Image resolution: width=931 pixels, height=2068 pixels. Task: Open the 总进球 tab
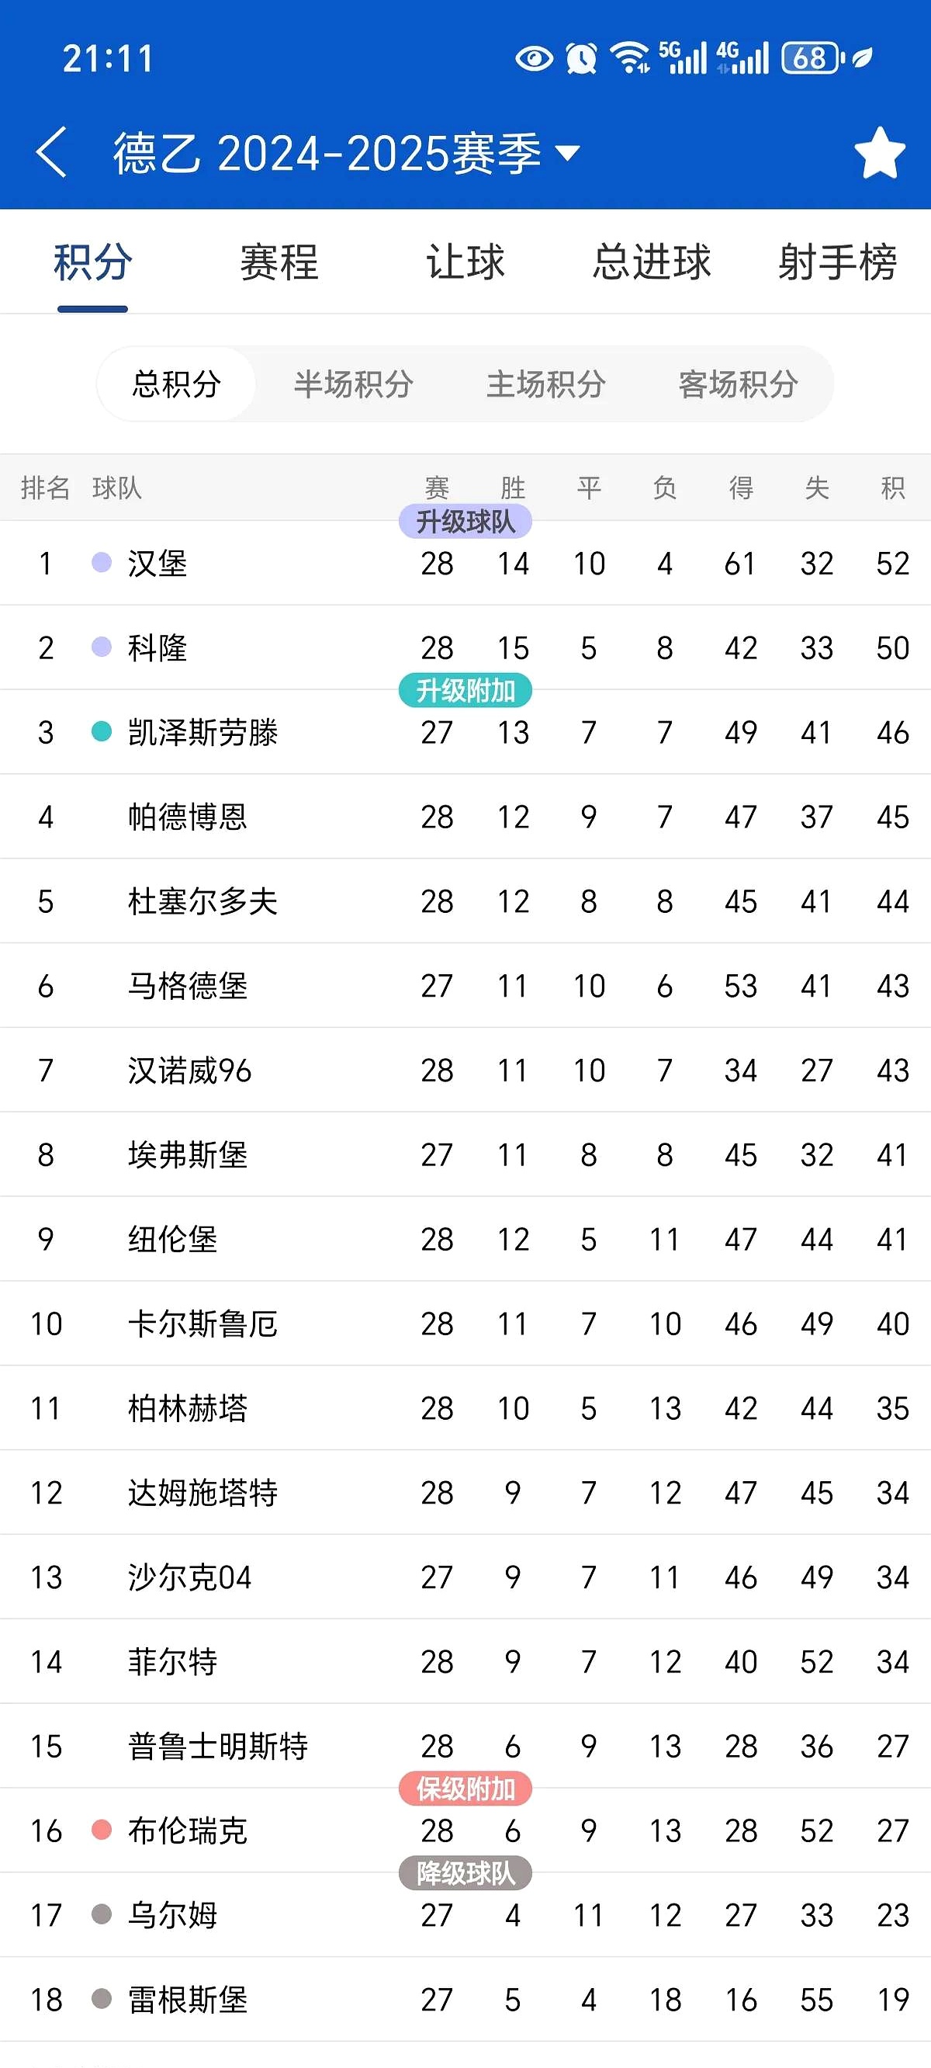651,263
